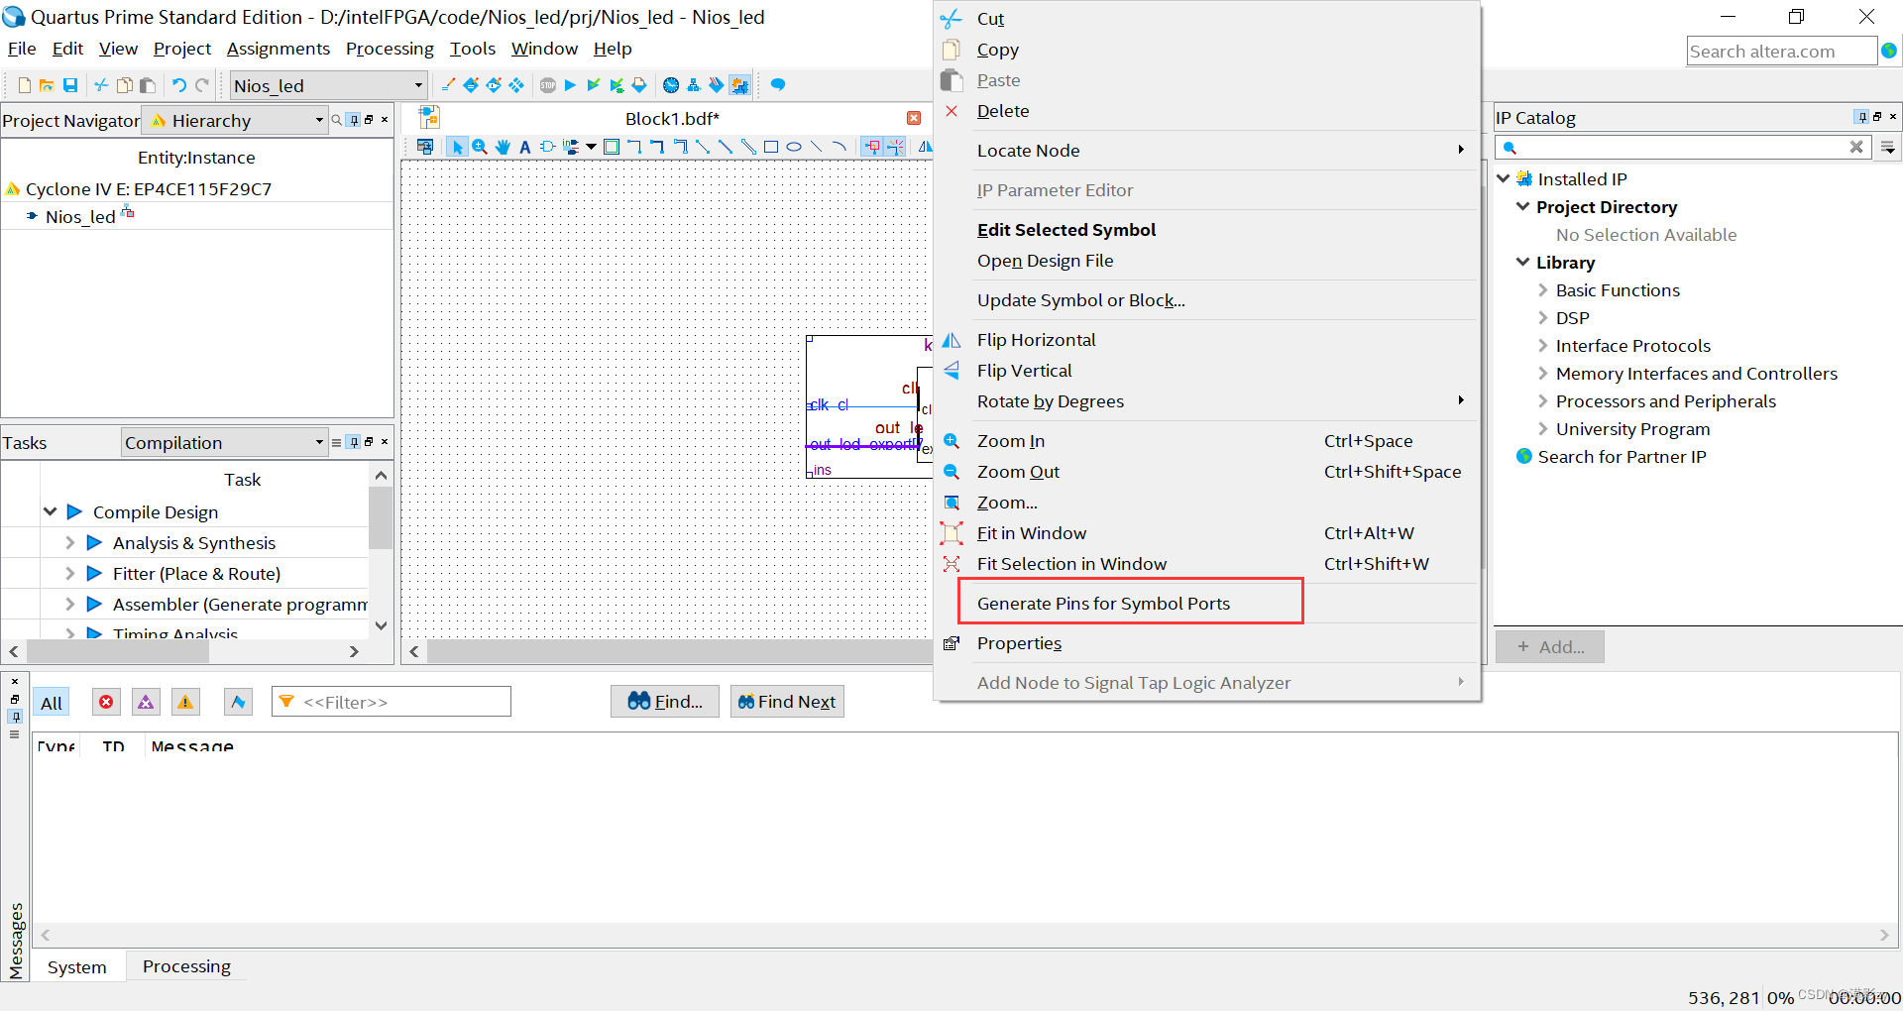The height and width of the screenshot is (1011, 1903).
Task: Open Platform Designer icon in main toolbar
Action: (739, 85)
